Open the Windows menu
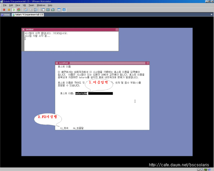The width and height of the screenshot is (214, 171). point(41,5)
